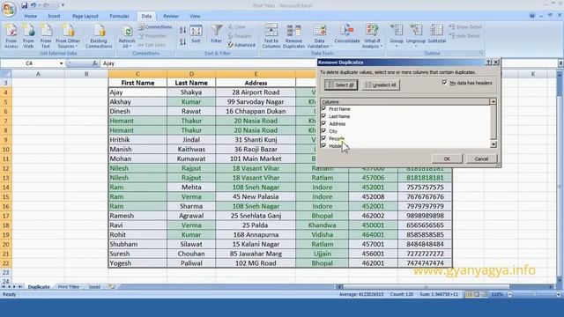
Task: Open From Other Sources menu
Action: (68, 36)
